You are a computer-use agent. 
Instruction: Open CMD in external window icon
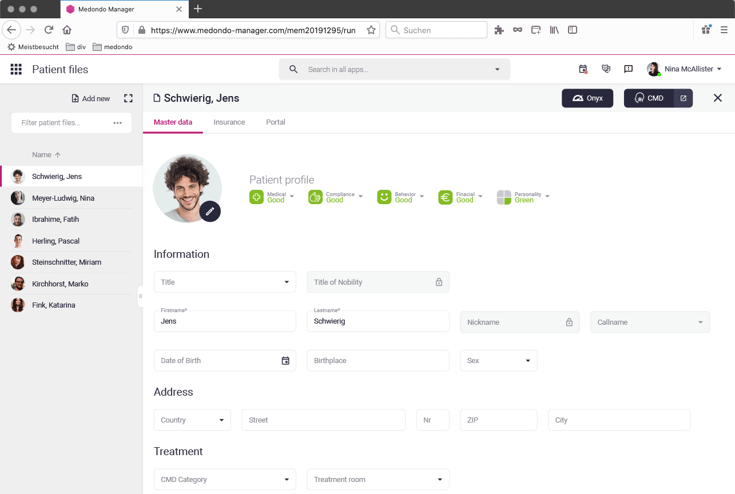pos(683,98)
